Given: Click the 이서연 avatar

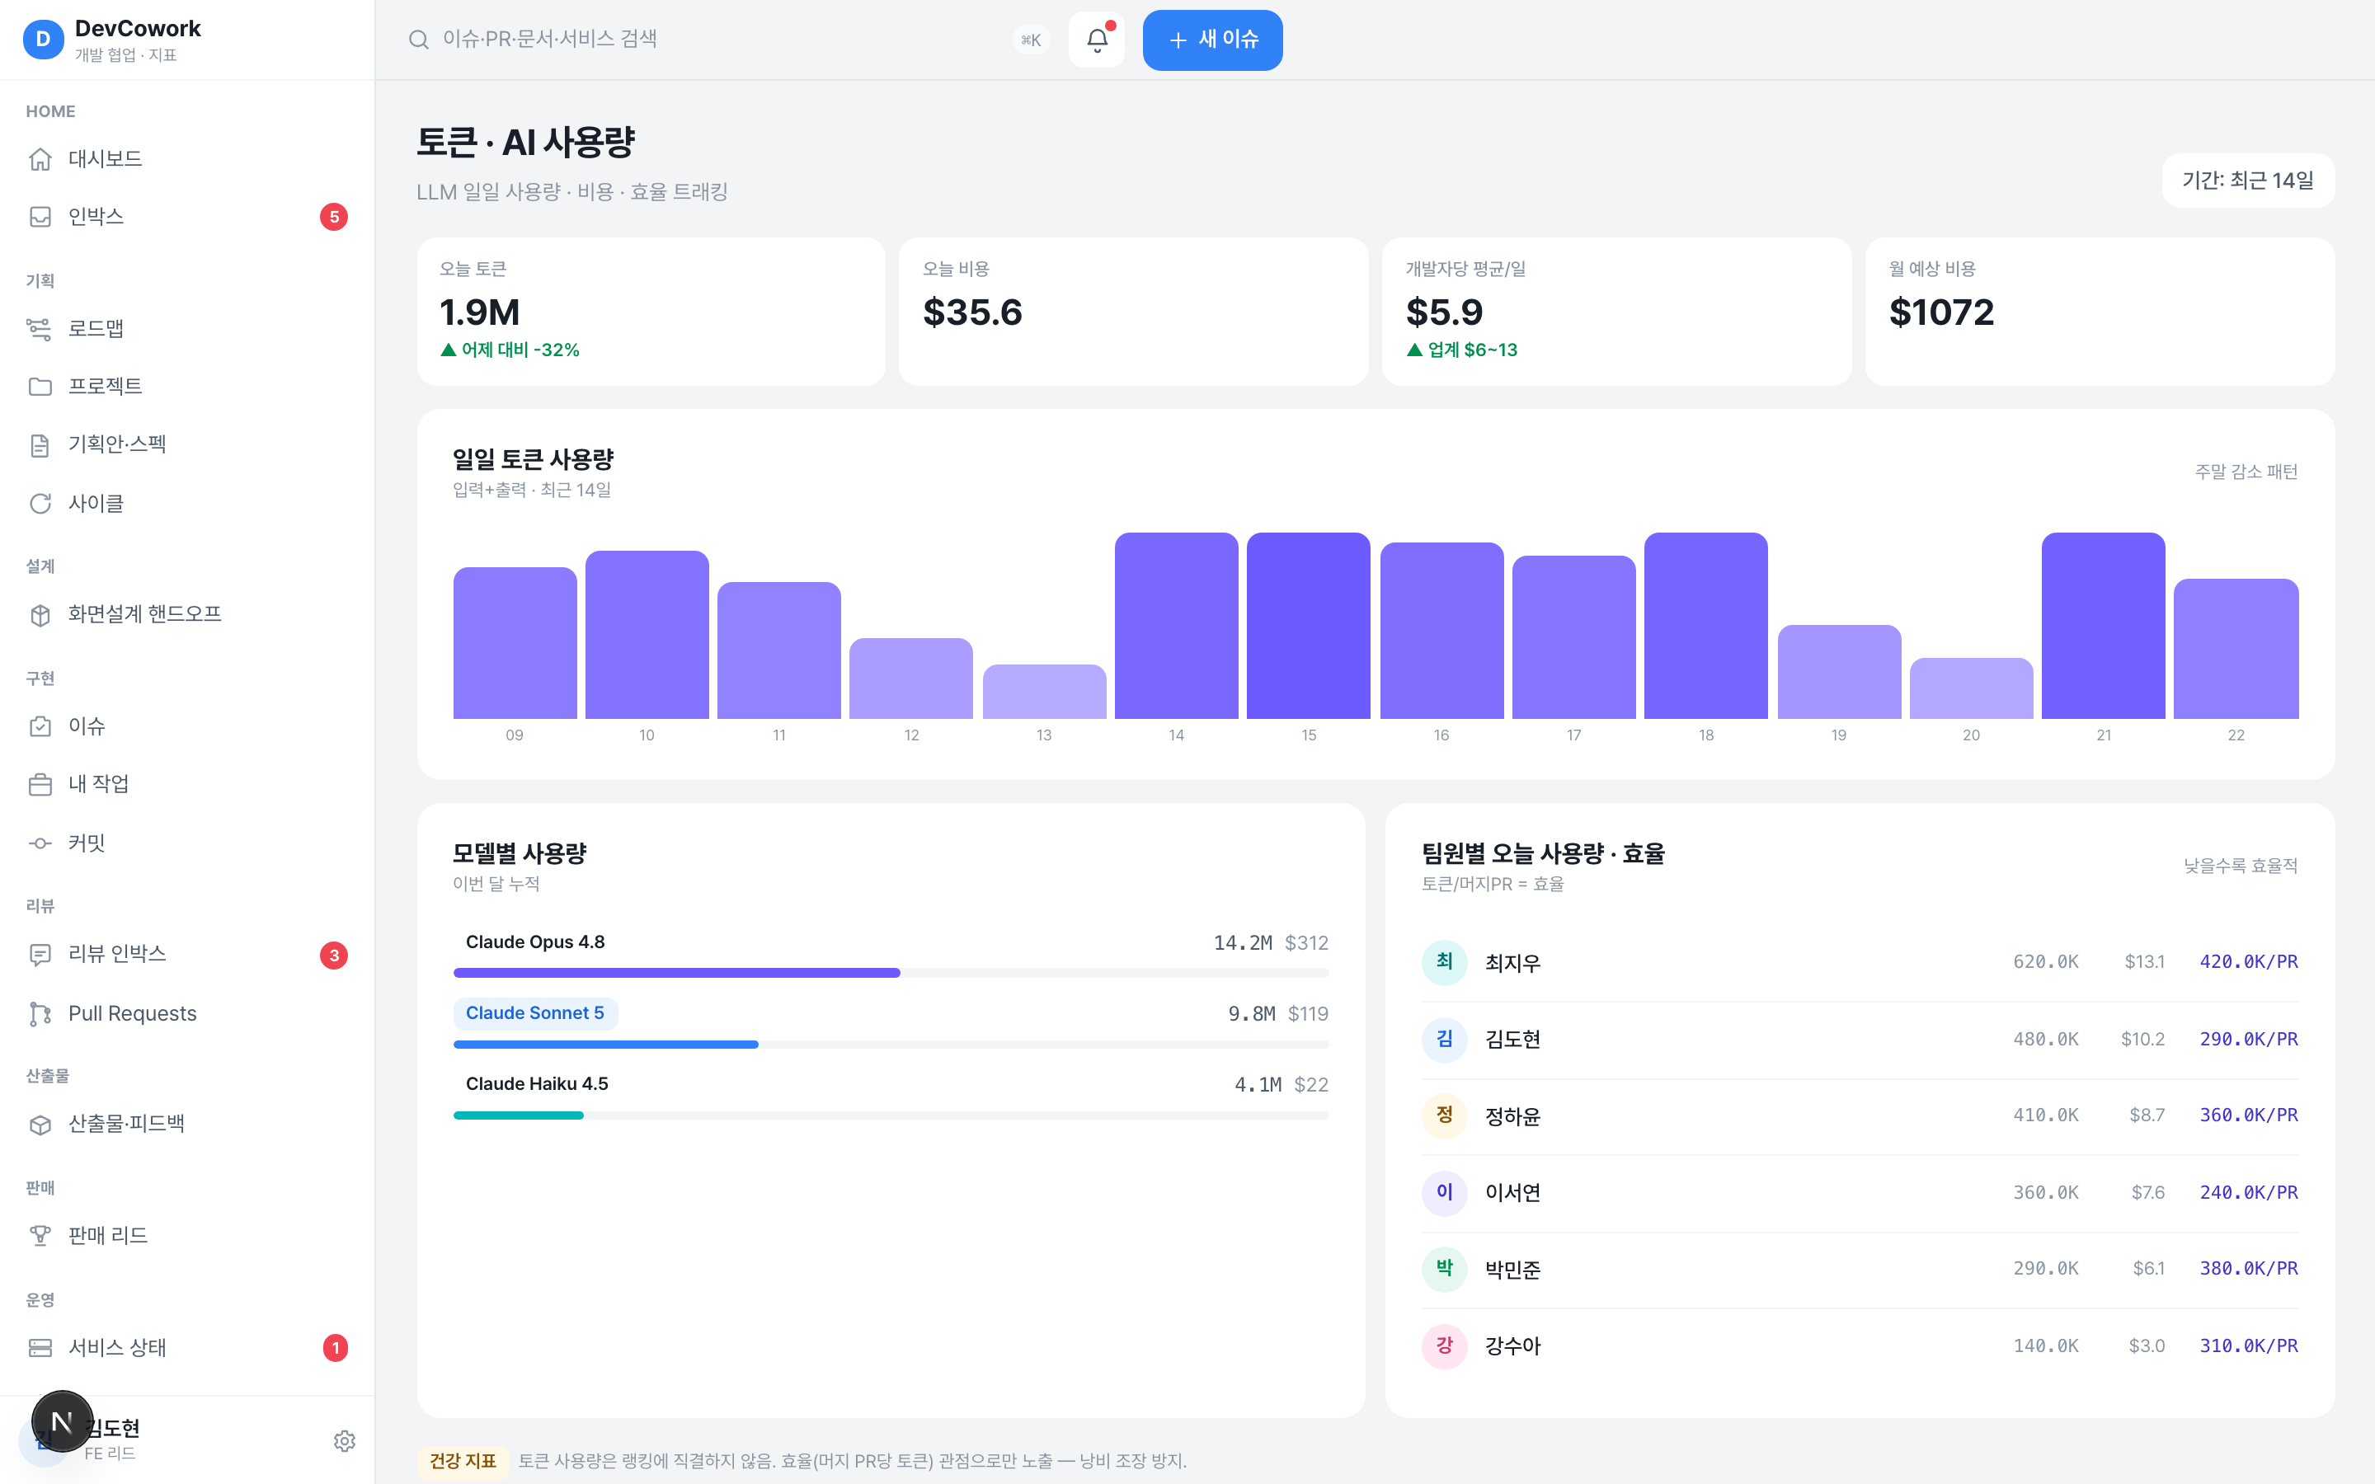Looking at the screenshot, I should click(1445, 1192).
